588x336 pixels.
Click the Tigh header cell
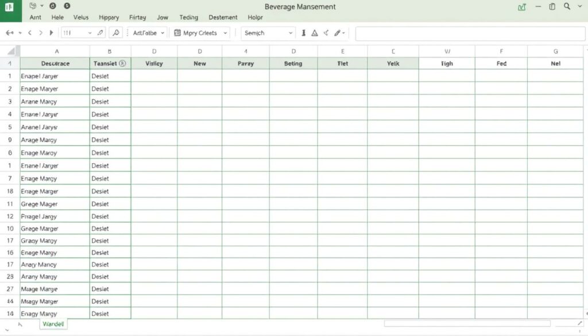click(x=447, y=63)
